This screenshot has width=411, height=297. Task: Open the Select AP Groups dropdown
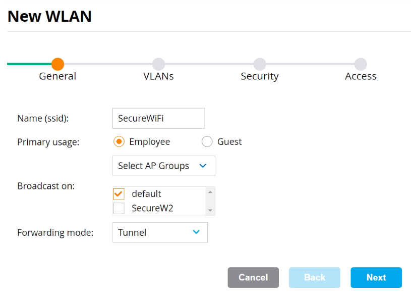163,166
